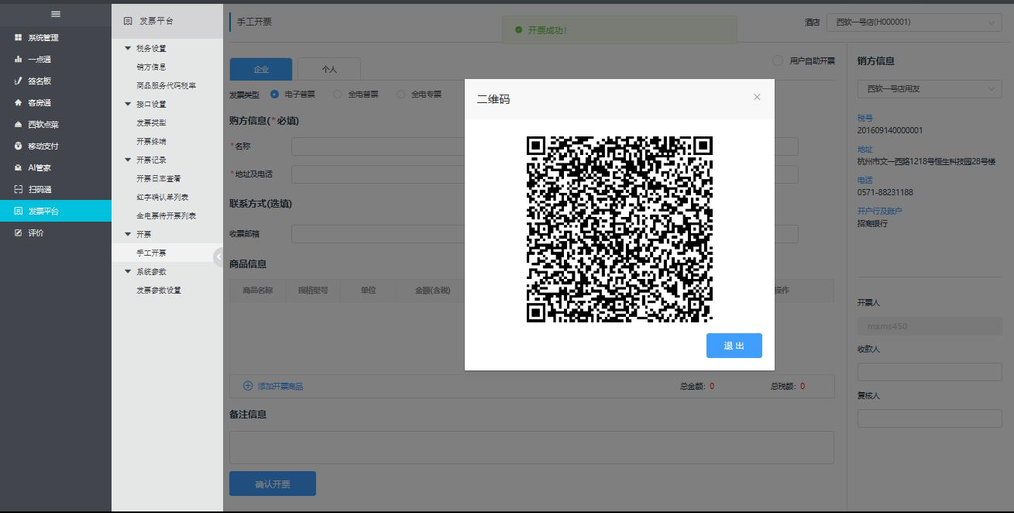Click the 发票平台 icon in dark sidebar
Viewport: 1014px width, 513px height.
pyautogui.click(x=19, y=211)
